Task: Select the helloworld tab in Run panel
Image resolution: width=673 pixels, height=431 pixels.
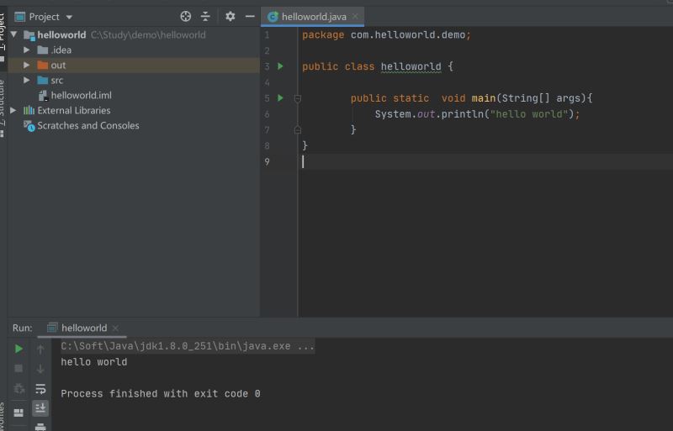Action: pyautogui.click(x=82, y=328)
